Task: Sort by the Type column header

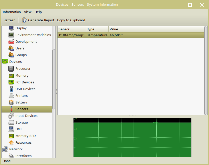Action: click(97, 29)
